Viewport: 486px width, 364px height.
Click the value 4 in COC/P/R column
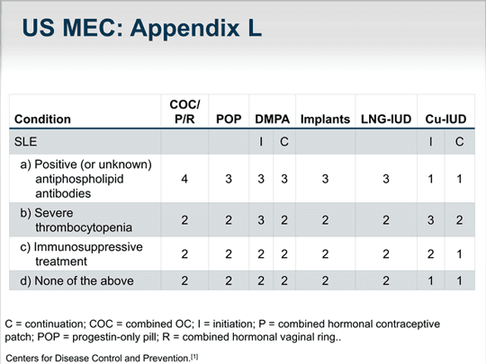[x=184, y=179]
